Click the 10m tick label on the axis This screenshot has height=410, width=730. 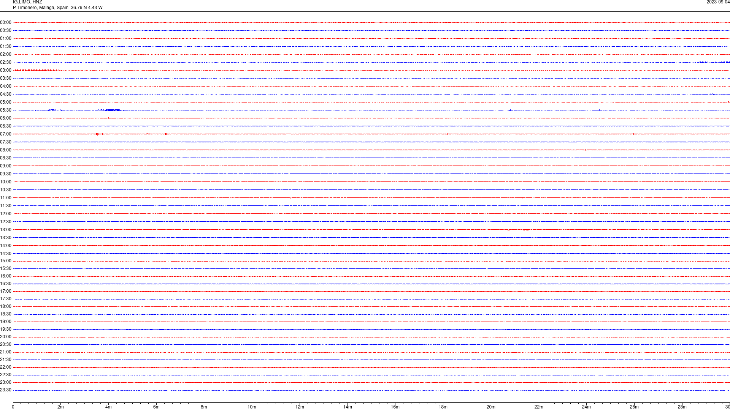click(x=252, y=407)
